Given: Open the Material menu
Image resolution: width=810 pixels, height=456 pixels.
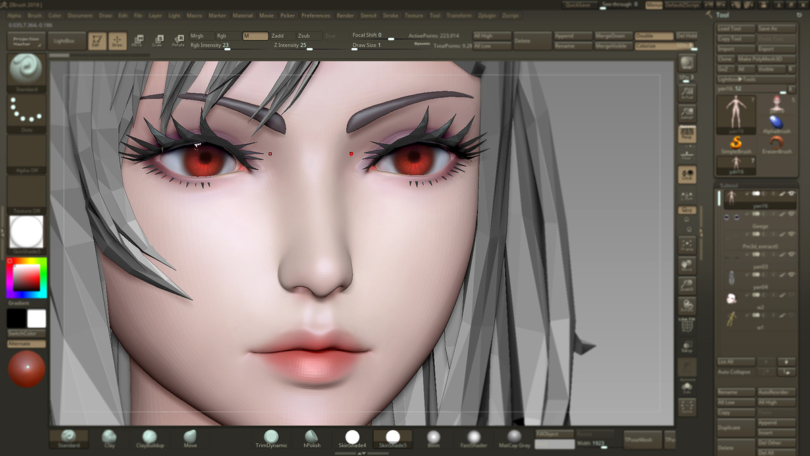Looking at the screenshot, I should [242, 15].
